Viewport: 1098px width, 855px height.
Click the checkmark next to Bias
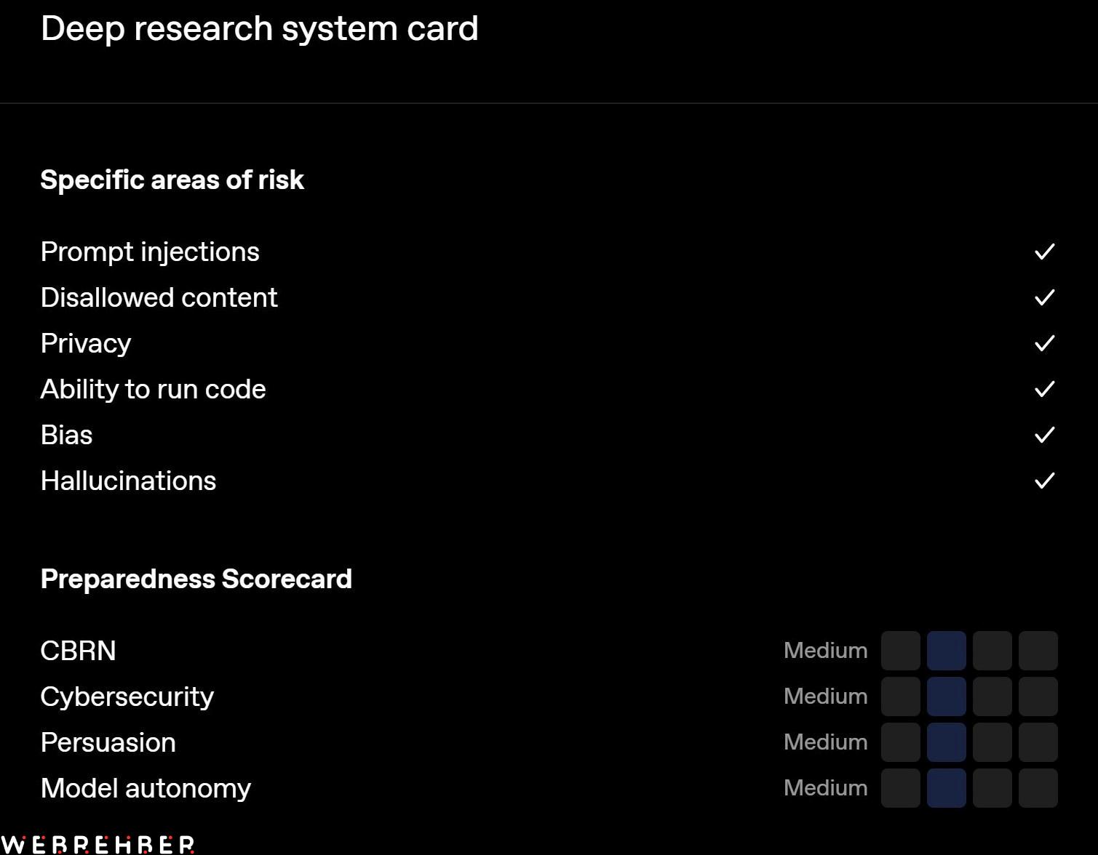point(1045,435)
